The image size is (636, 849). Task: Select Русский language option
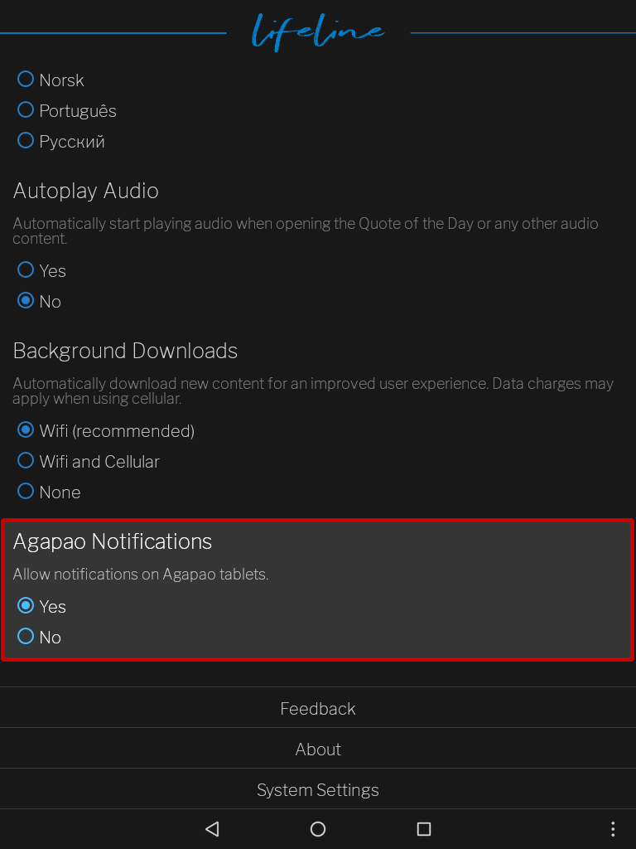tap(61, 141)
